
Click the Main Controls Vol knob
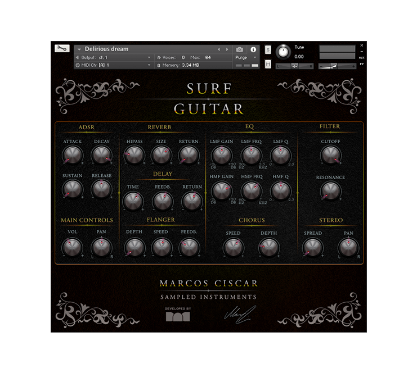point(73,247)
